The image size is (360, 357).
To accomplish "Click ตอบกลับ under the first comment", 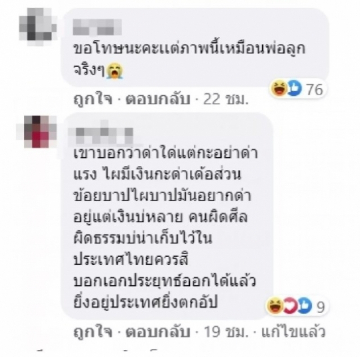I will [x=158, y=99].
